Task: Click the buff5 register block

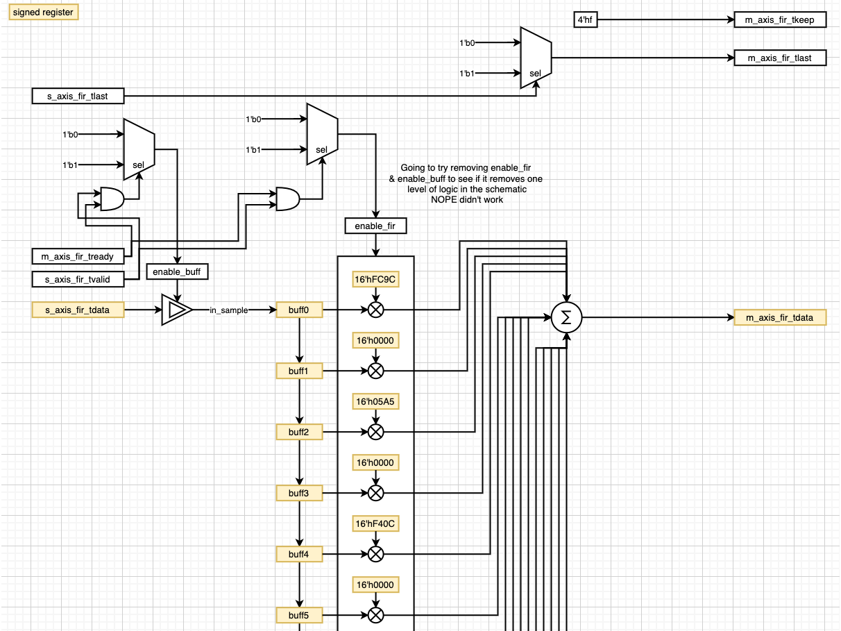Action: click(299, 616)
